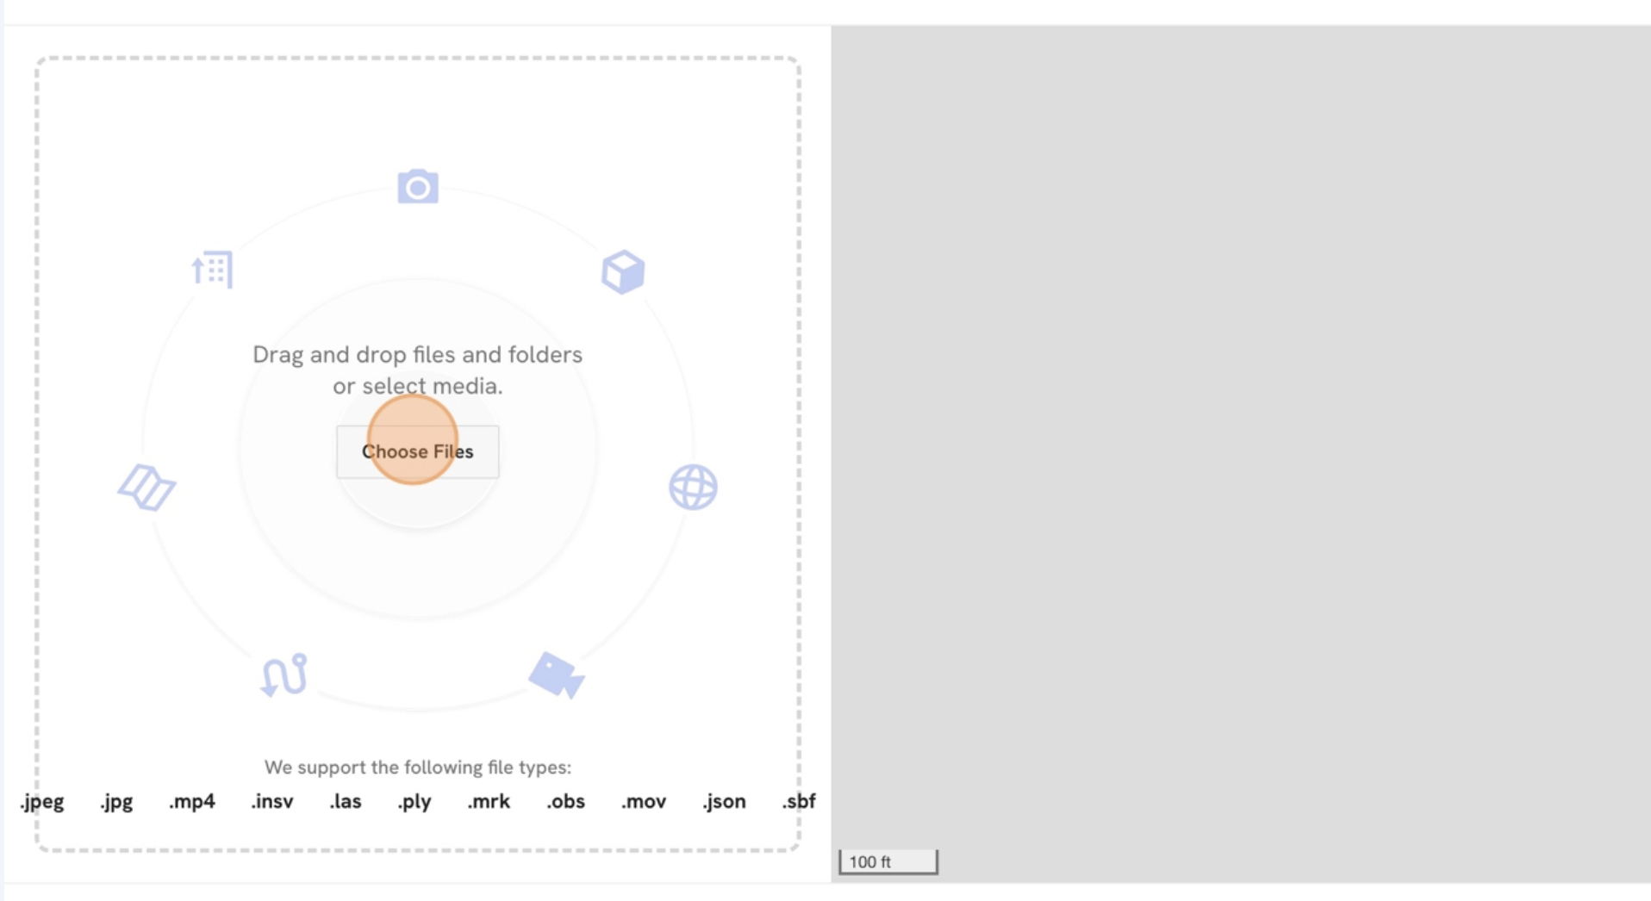Click the winding route path icon
Screen dimensions: 1651x901
[x=284, y=674]
